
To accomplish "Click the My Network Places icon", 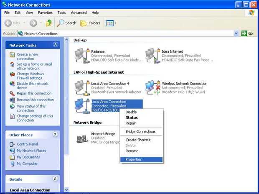I will click(x=12, y=151).
